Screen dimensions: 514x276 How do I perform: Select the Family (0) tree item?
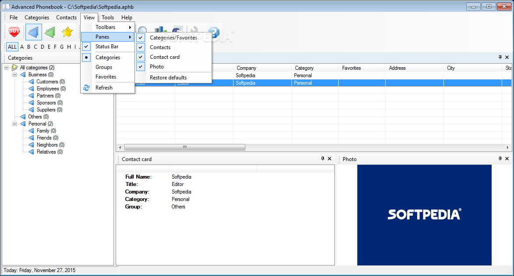tap(46, 131)
